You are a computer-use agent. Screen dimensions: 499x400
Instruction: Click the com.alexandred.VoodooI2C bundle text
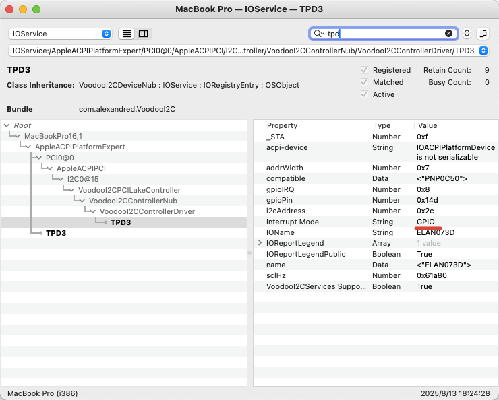tap(127, 109)
